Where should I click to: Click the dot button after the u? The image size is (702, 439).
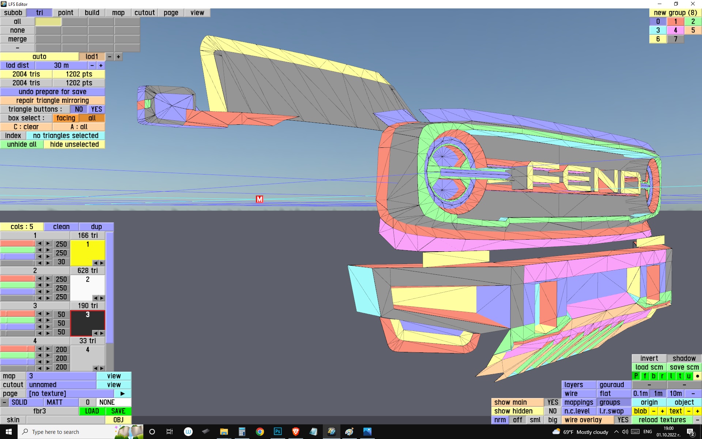coord(697,376)
